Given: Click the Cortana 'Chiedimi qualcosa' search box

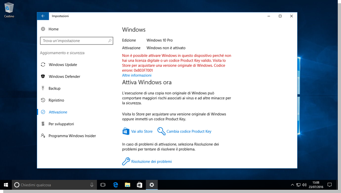Looking at the screenshot, I should 54,185.
